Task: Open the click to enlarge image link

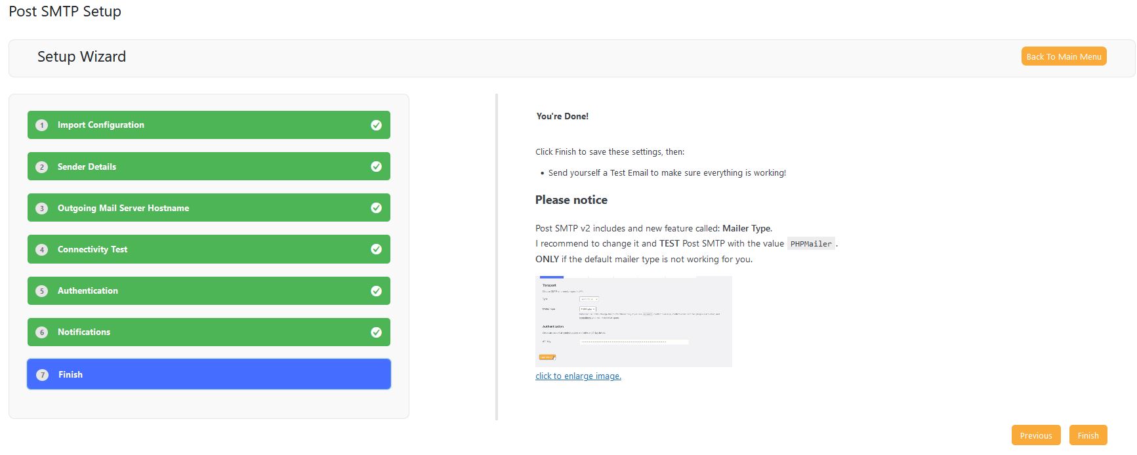Action: [x=578, y=376]
